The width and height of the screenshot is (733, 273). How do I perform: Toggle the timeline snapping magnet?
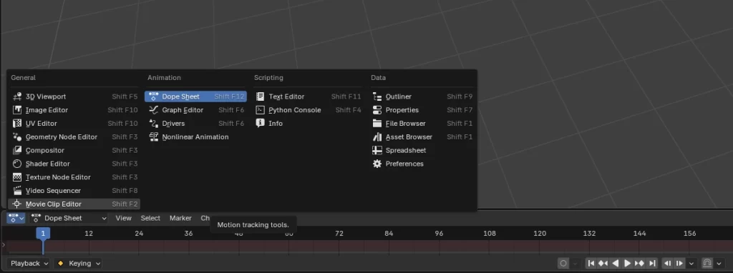[x=707, y=263]
